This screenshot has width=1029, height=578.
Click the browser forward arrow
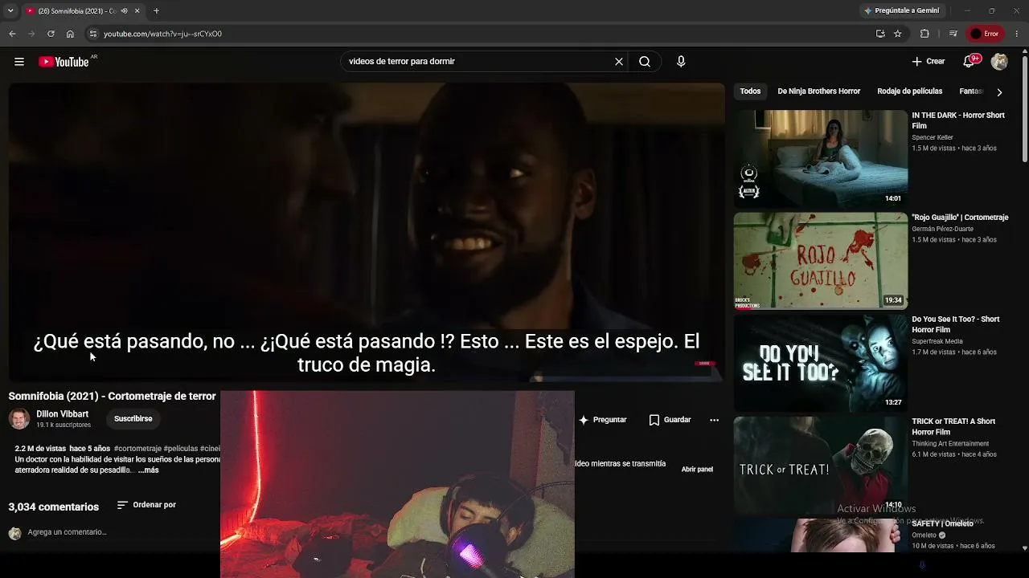tap(31, 34)
